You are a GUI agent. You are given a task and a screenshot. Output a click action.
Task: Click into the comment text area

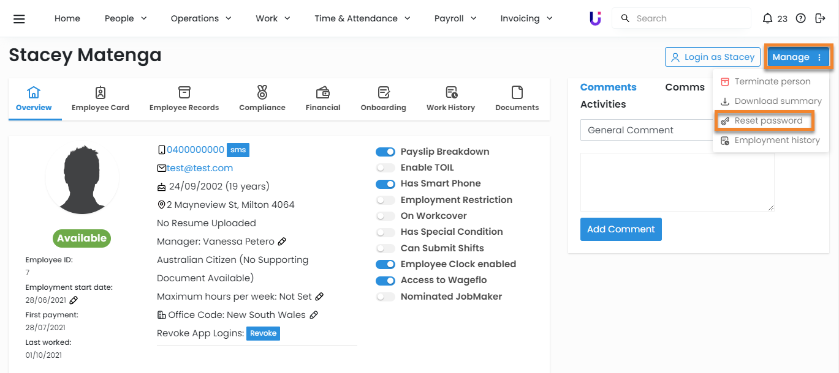click(x=677, y=182)
